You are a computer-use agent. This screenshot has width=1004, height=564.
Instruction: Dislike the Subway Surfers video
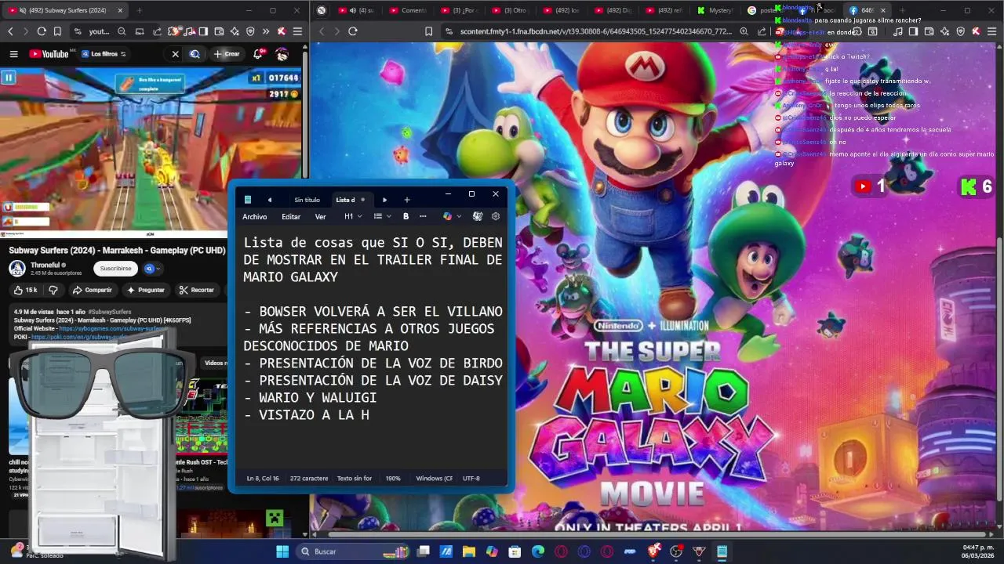53,290
